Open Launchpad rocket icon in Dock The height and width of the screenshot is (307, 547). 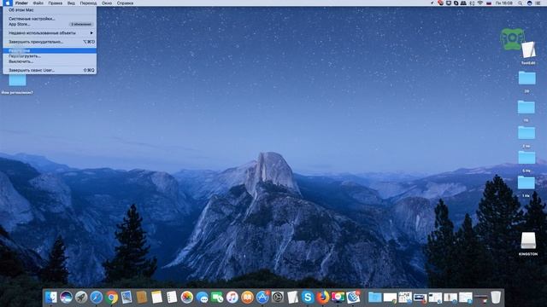pos(81,298)
